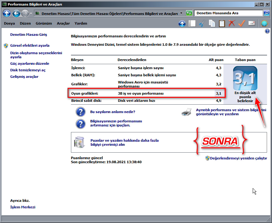
Task: Click the window title bar icon
Action: [4, 4]
